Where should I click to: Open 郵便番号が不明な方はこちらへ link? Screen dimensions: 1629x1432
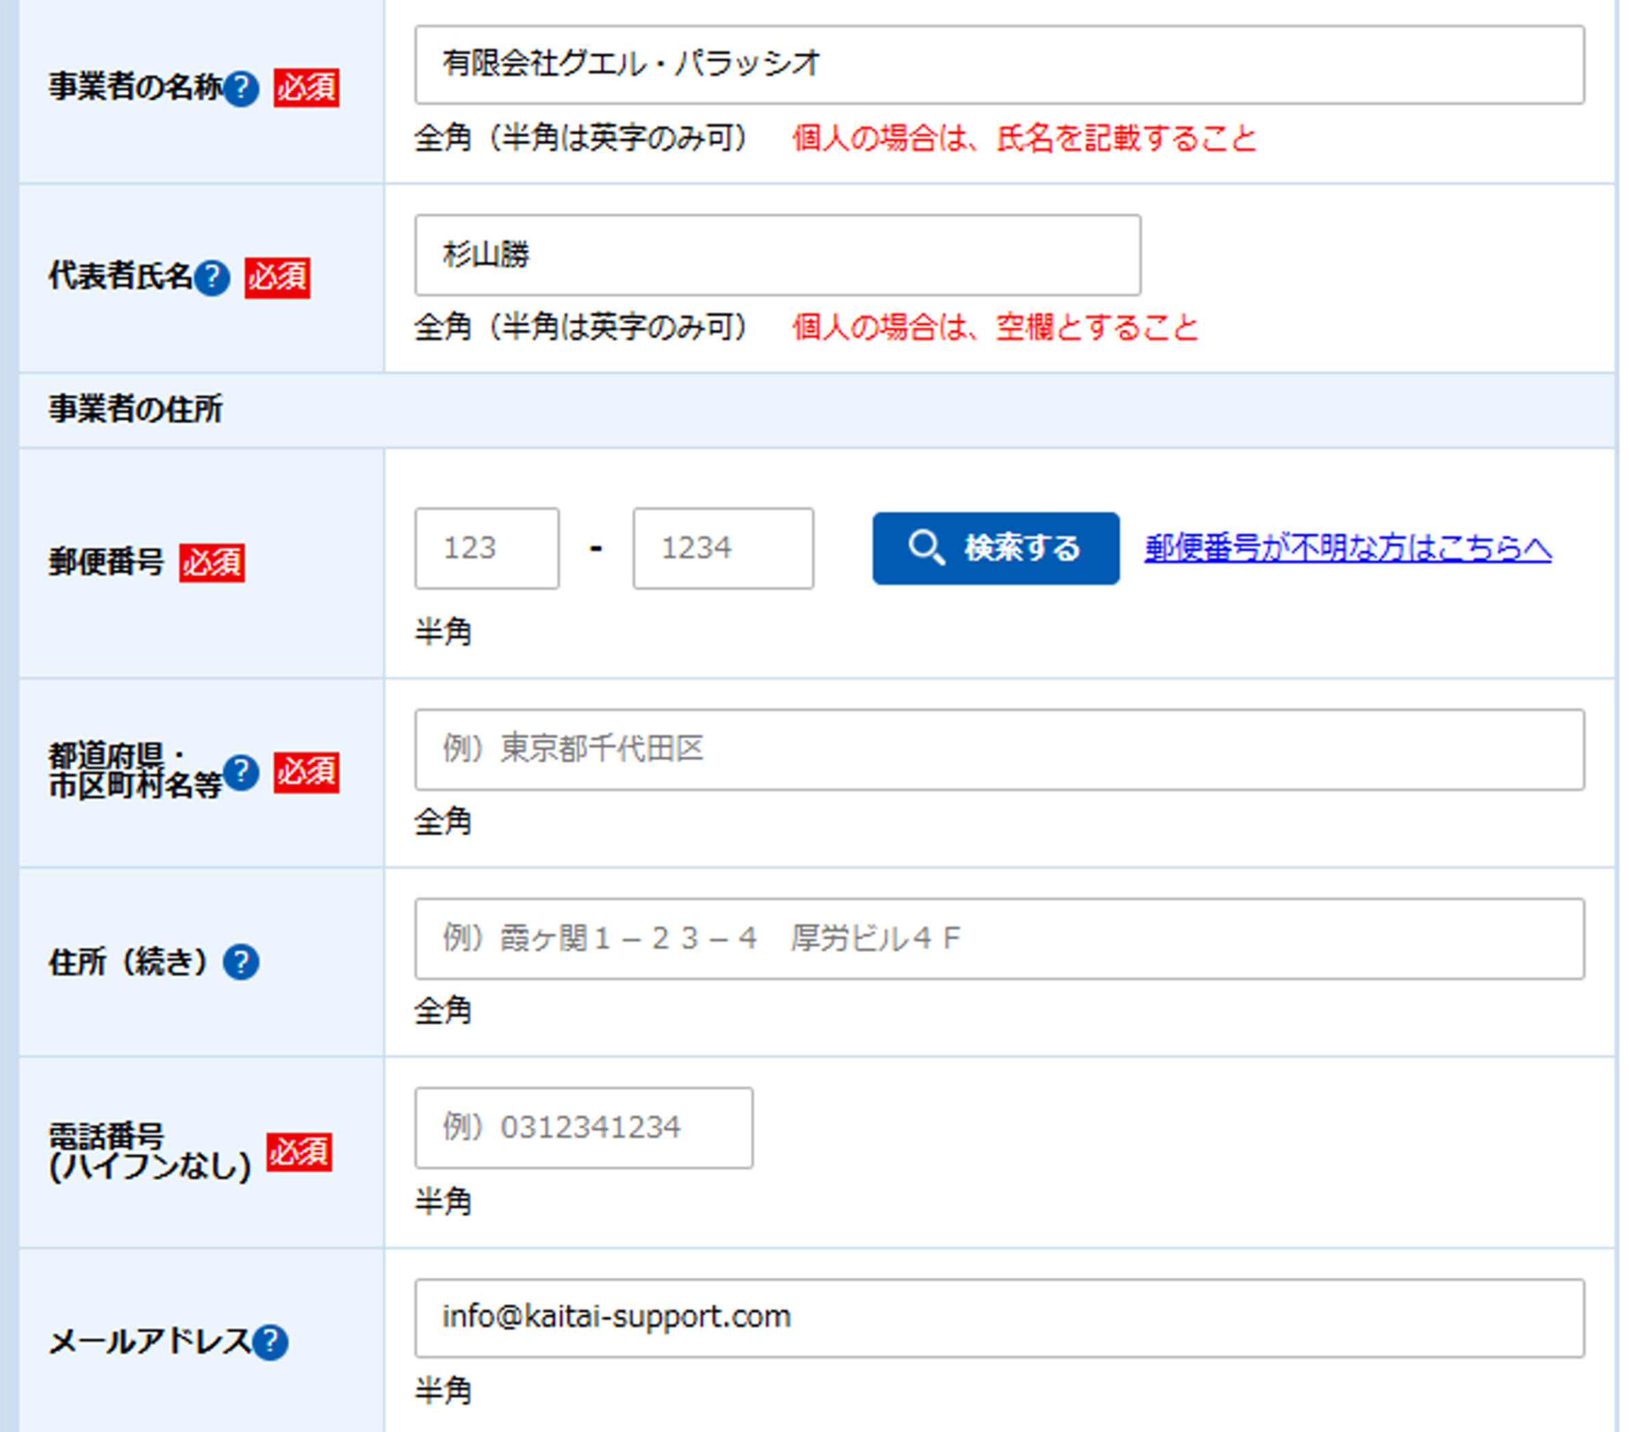[1348, 548]
